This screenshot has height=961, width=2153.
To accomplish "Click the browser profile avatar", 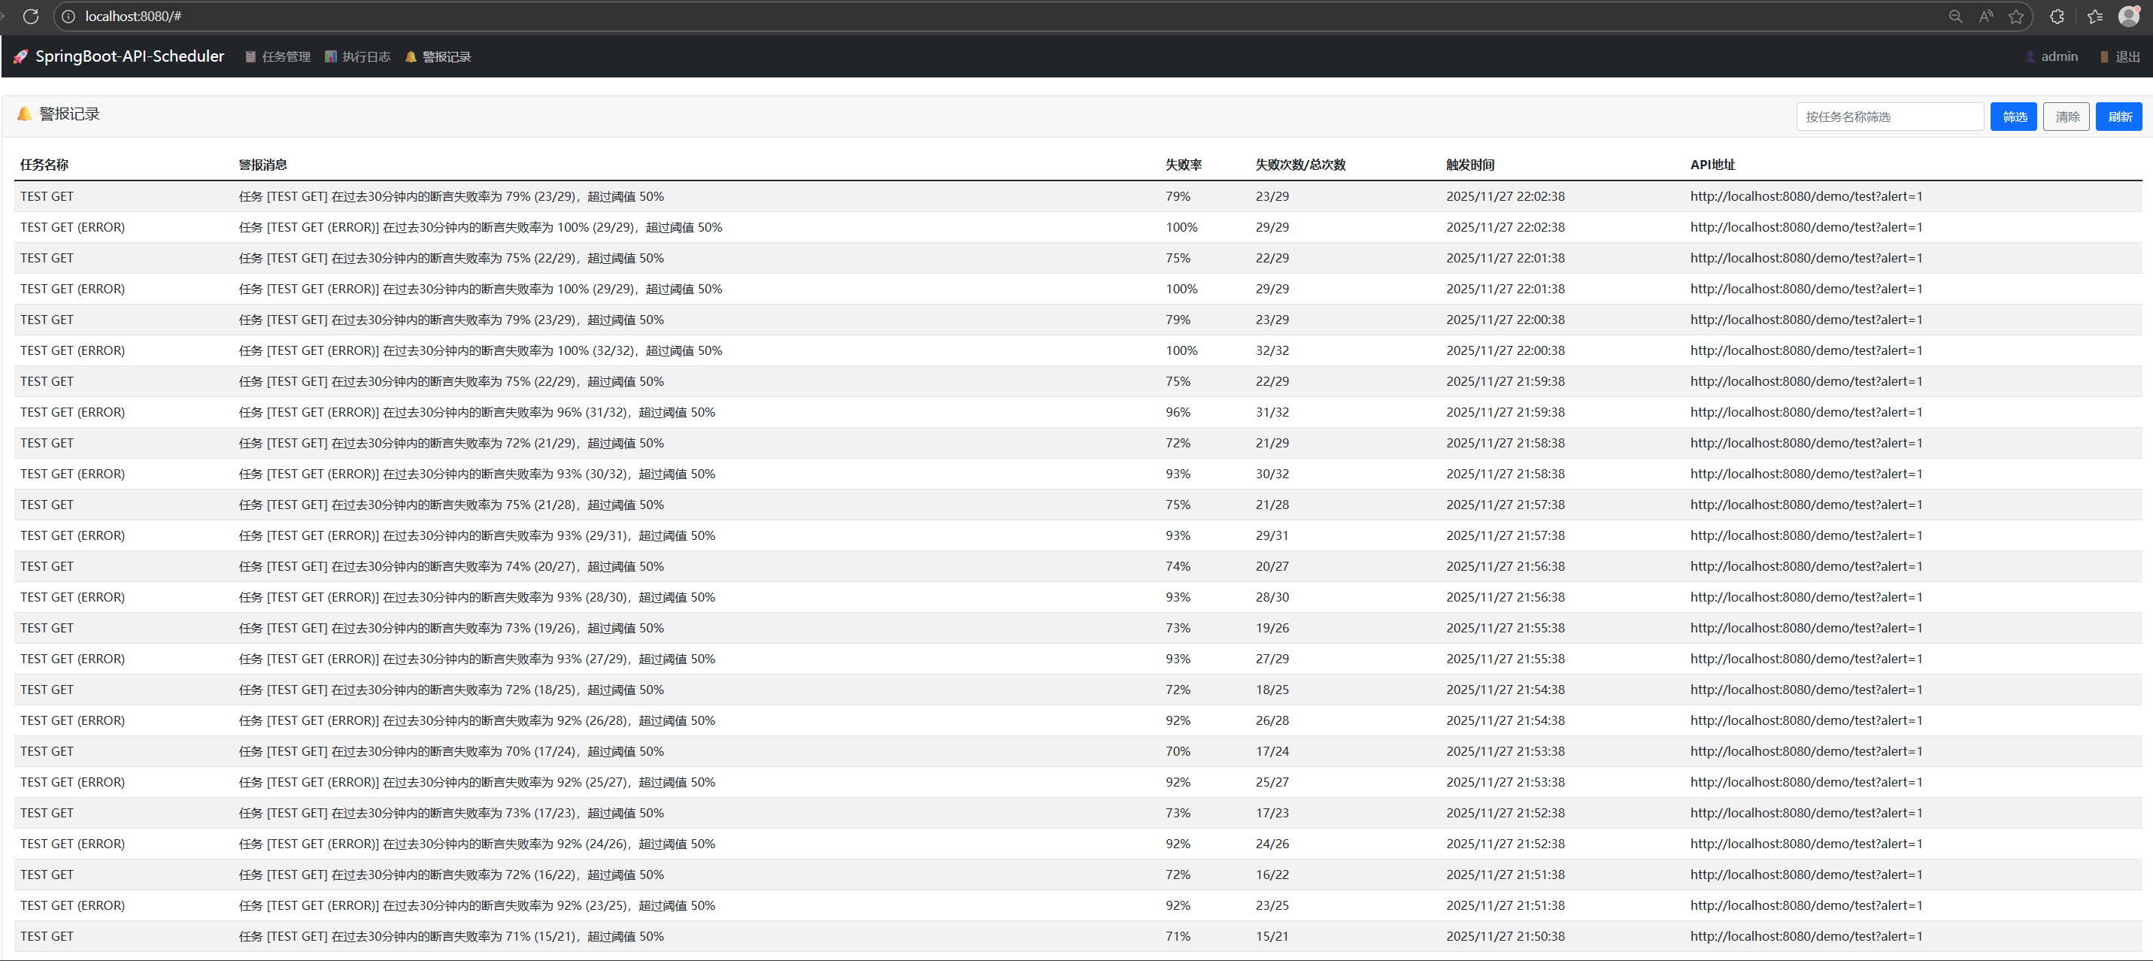I will click(2128, 16).
